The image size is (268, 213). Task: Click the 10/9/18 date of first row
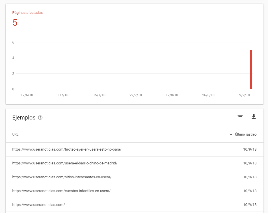(250, 149)
